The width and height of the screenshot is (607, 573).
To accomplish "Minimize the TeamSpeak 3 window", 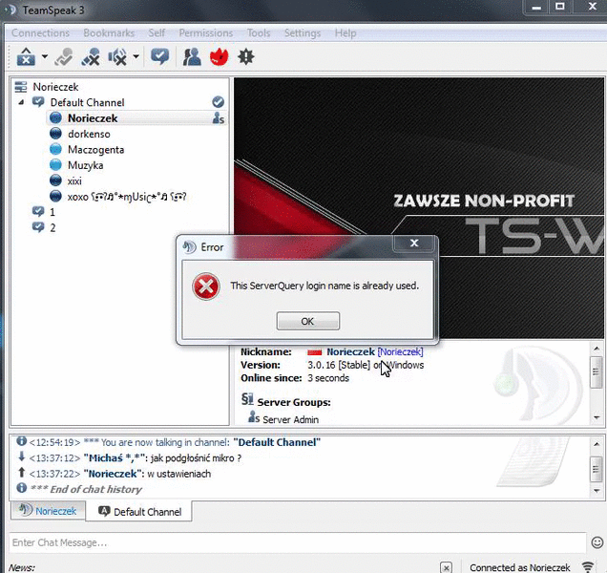I will tap(536, 7).
